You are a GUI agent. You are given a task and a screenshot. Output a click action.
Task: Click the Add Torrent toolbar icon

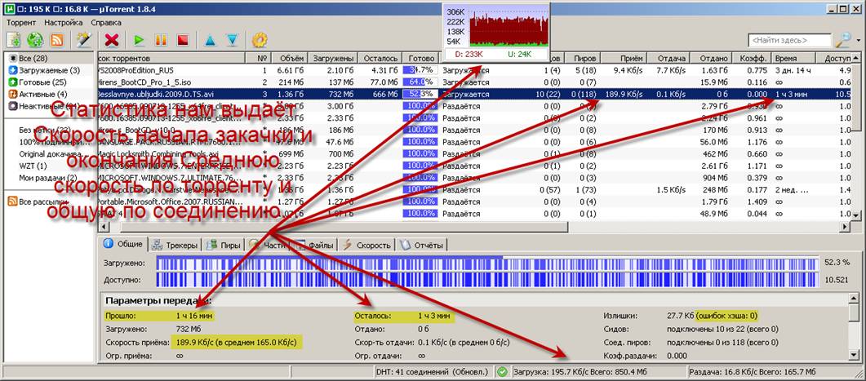click(14, 39)
